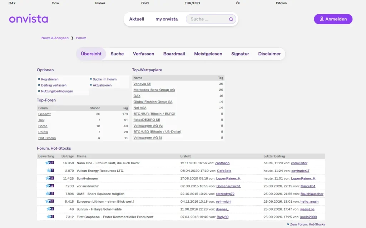Open the flatexDEGIRO SE link

click(147, 120)
